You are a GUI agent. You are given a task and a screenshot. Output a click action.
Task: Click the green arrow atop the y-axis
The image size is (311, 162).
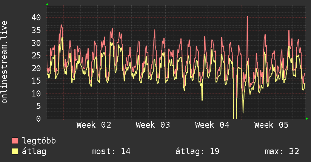click(x=47, y=4)
